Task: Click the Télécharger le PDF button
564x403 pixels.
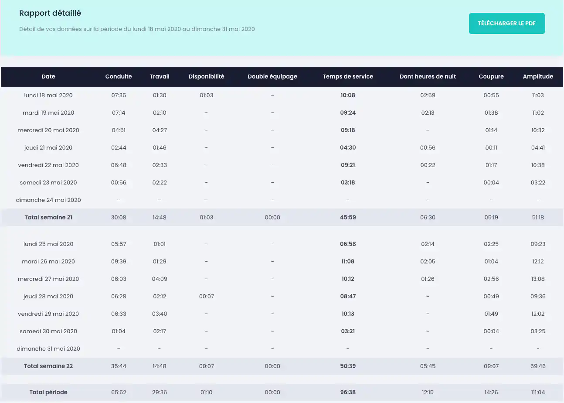Action: (x=506, y=23)
